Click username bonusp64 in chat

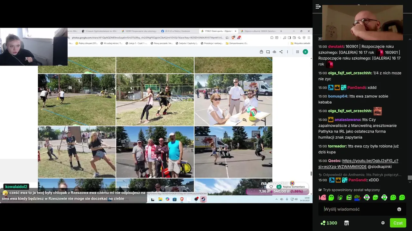(x=338, y=96)
